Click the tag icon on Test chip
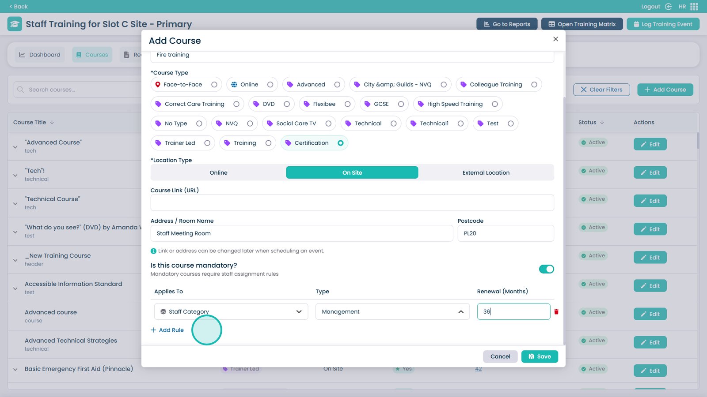707x397 pixels. (480, 124)
